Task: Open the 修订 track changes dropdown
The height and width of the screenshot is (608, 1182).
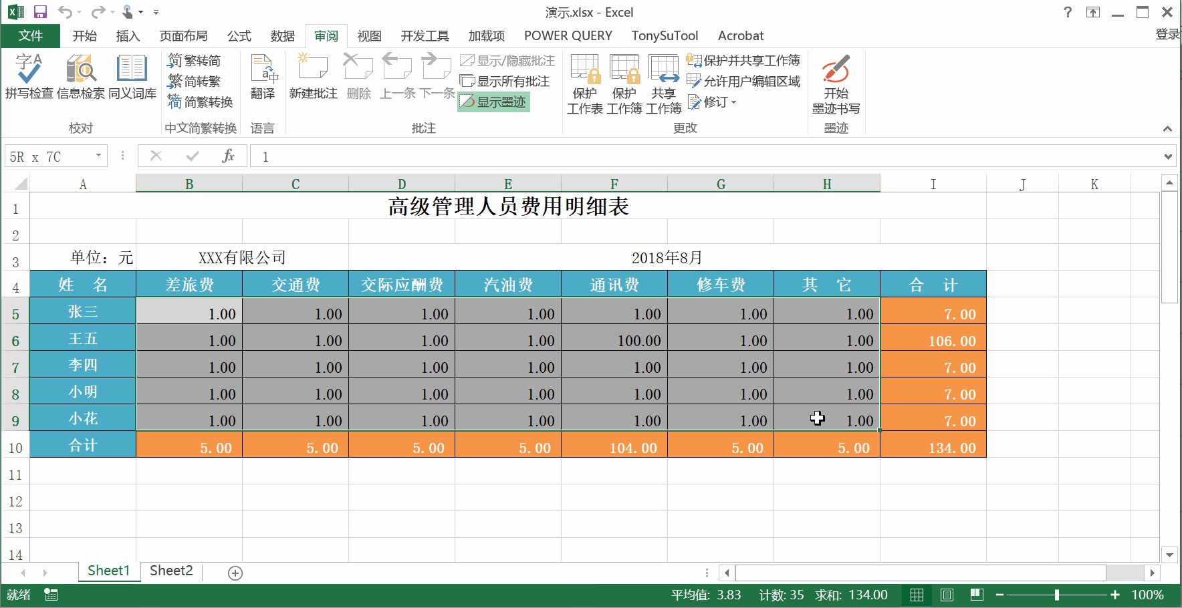Action: tap(713, 102)
